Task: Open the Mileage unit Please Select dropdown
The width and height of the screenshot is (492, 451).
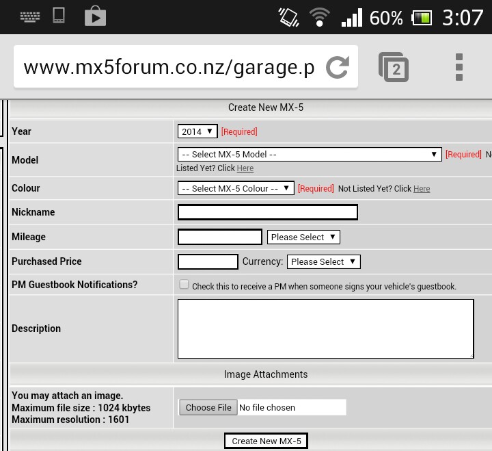Action: [303, 237]
